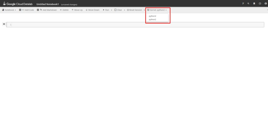This screenshot has height=131, width=268.
Task: Expand the Clear options arrow
Action: 124,10
